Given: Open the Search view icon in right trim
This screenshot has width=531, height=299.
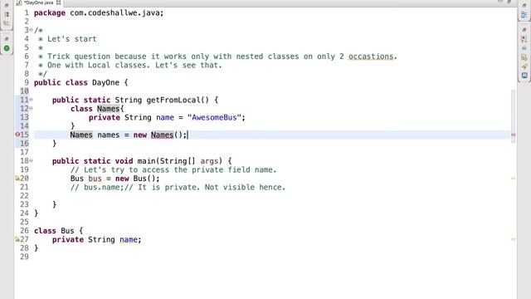Looking at the screenshot, I should pyautogui.click(x=524, y=66).
